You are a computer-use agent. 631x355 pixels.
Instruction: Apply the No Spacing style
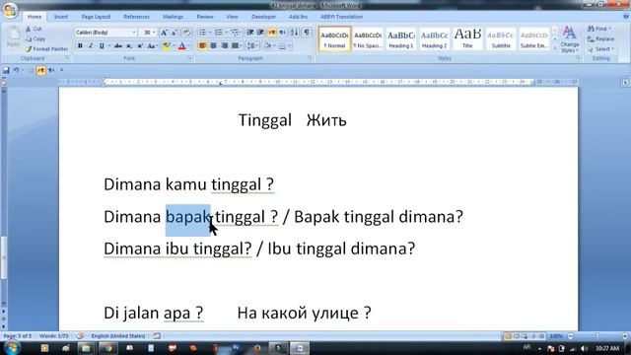pos(368,39)
